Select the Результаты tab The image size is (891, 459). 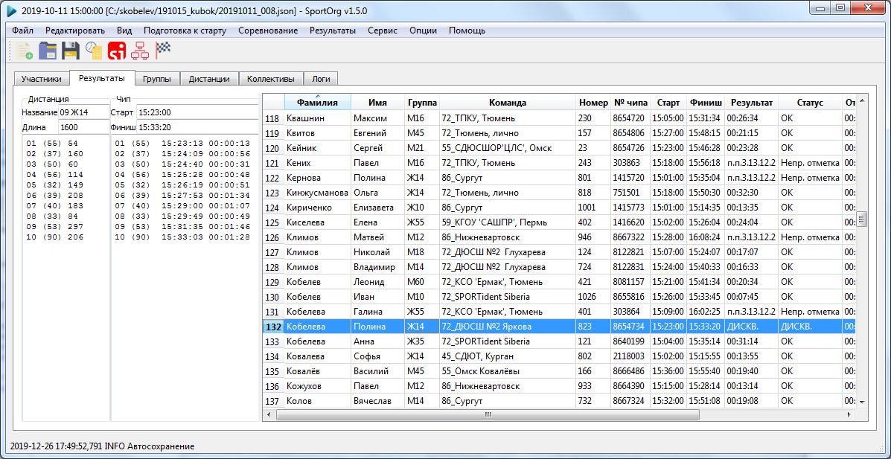(102, 78)
